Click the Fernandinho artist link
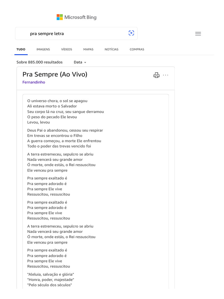The width and height of the screenshot is (224, 299). 34,82
